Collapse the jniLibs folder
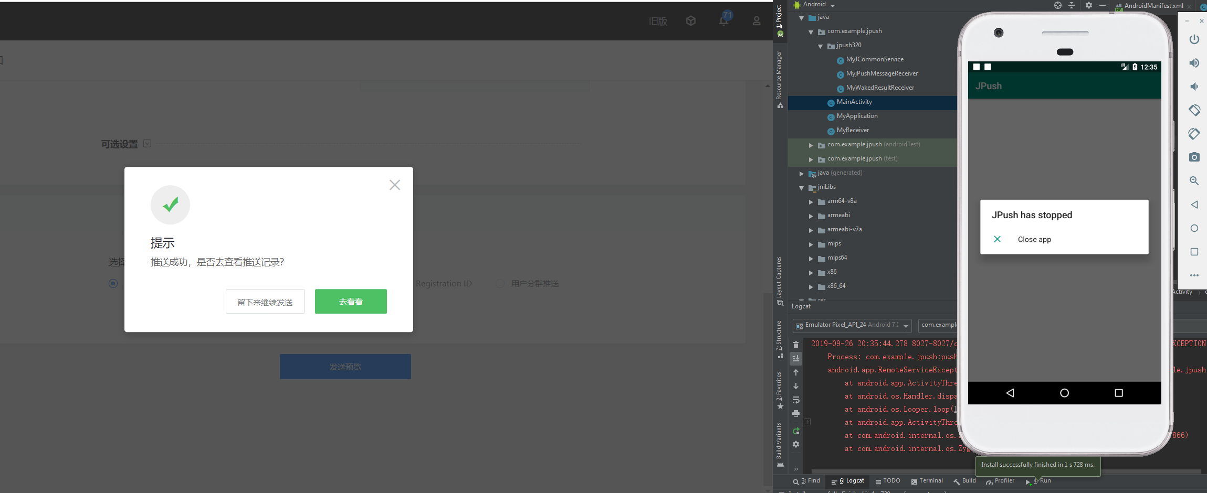Screen dimensions: 1207x493 [802, 188]
